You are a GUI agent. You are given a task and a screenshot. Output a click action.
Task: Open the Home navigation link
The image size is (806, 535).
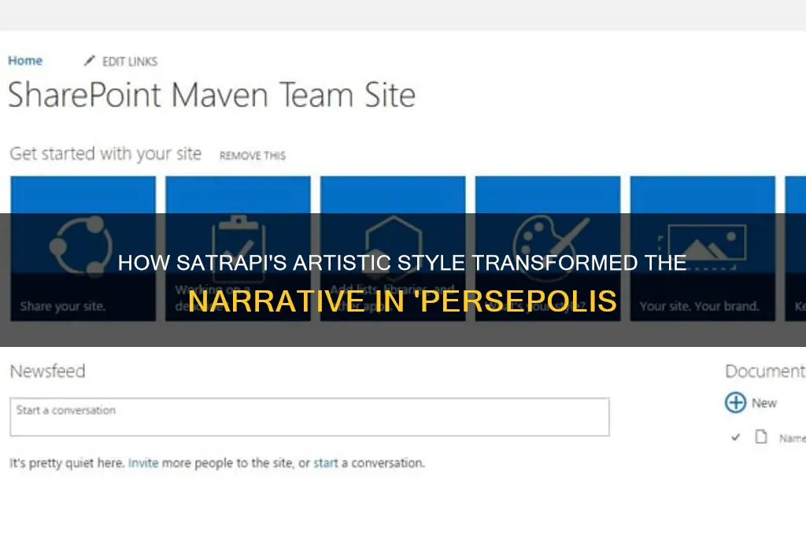25,61
